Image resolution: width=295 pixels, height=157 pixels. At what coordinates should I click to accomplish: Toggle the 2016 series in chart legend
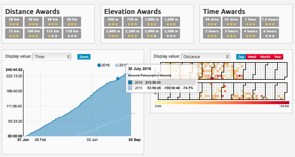103,65
